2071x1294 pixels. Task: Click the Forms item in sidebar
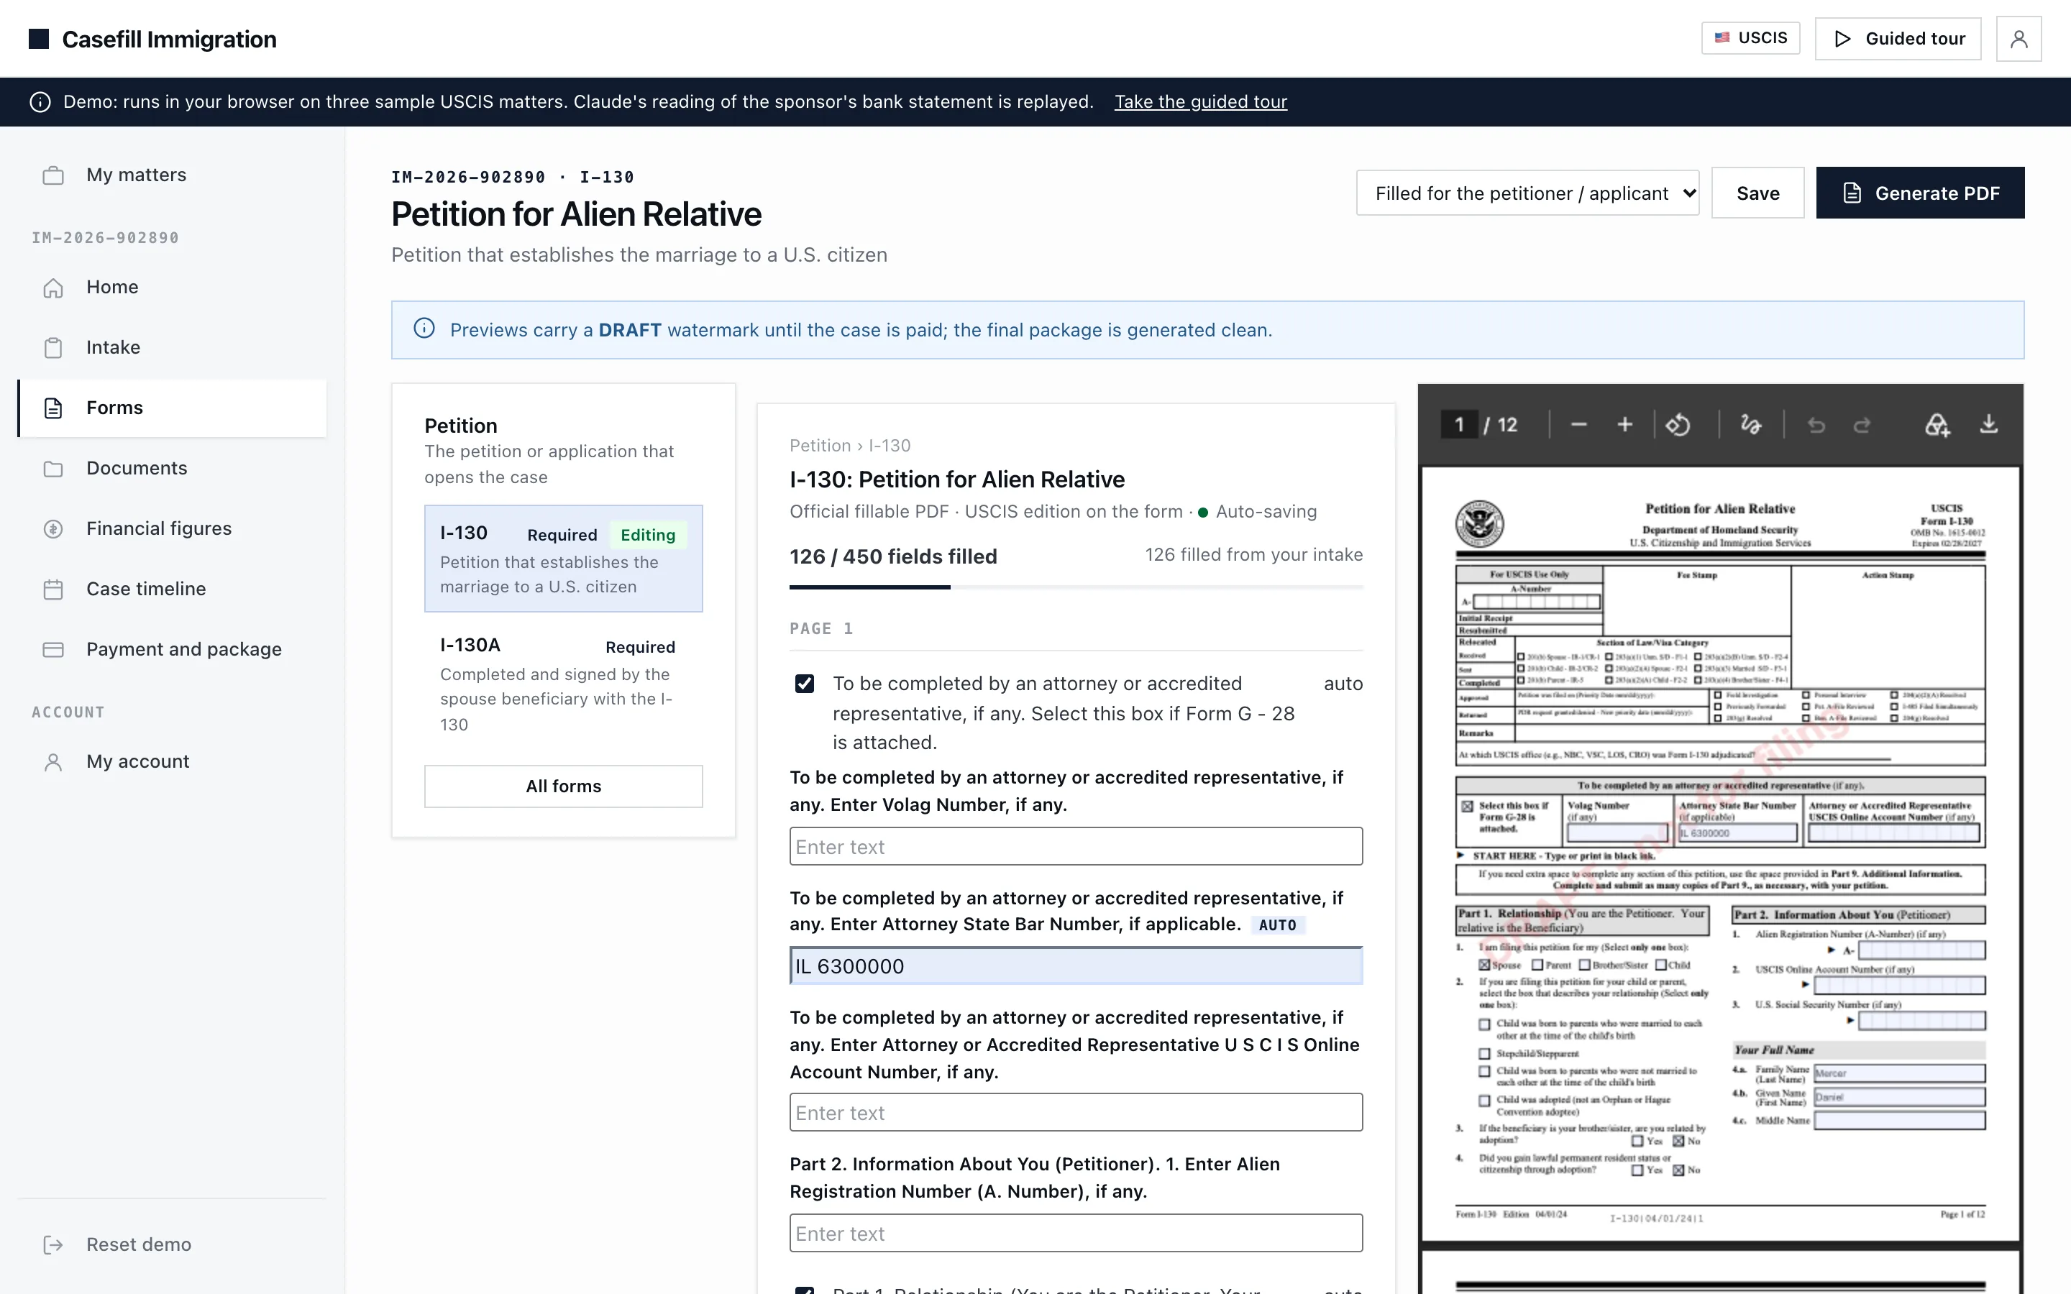(x=172, y=408)
